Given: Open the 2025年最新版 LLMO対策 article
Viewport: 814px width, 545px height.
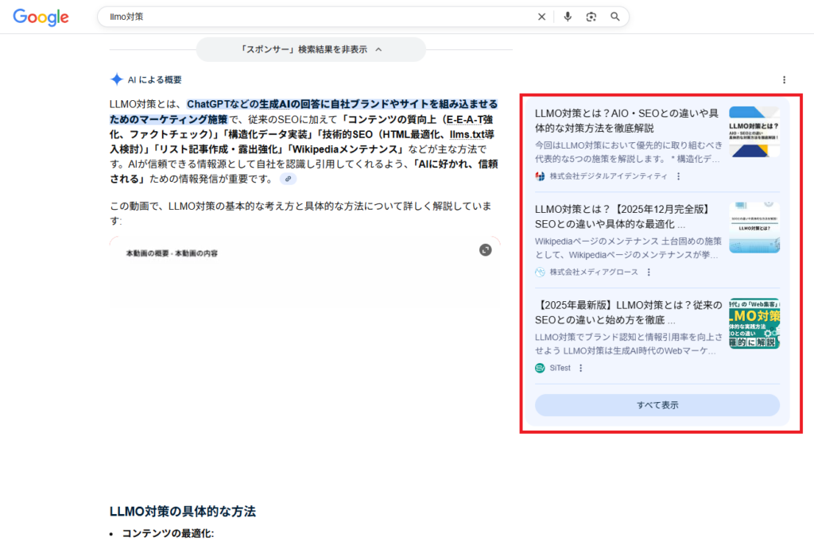Looking at the screenshot, I should (x=628, y=312).
